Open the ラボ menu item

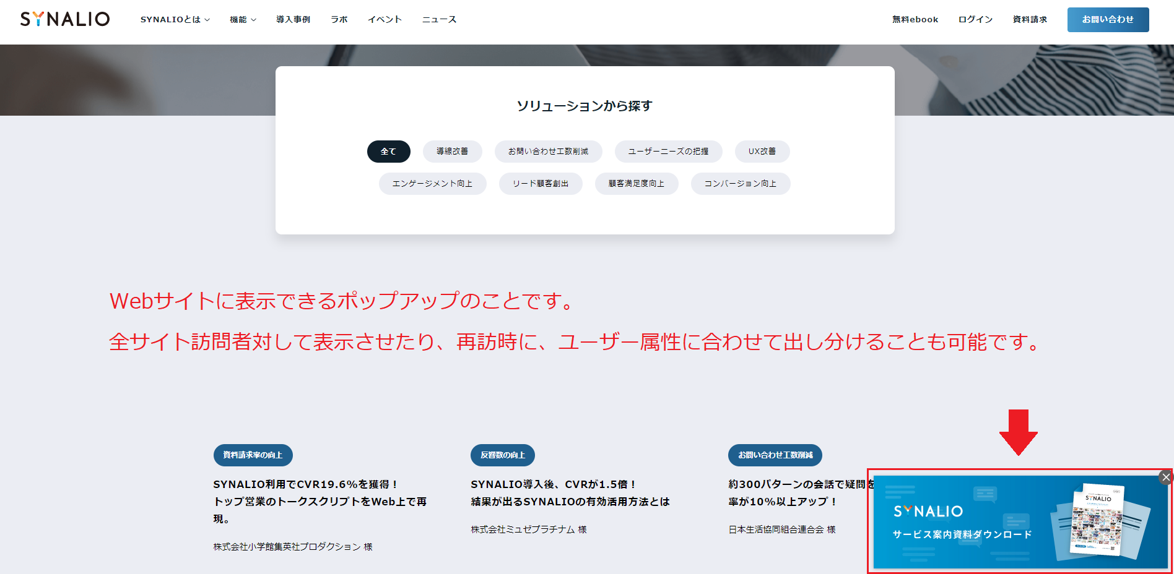pos(339,20)
